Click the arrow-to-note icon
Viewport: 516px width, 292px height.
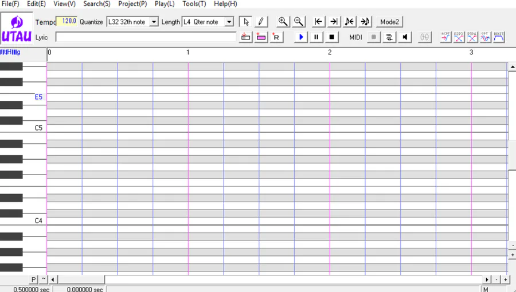365,22
